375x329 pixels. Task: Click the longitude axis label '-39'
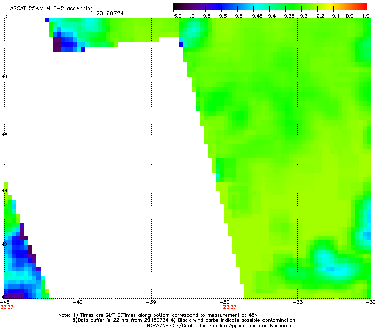pyautogui.click(x=151, y=302)
